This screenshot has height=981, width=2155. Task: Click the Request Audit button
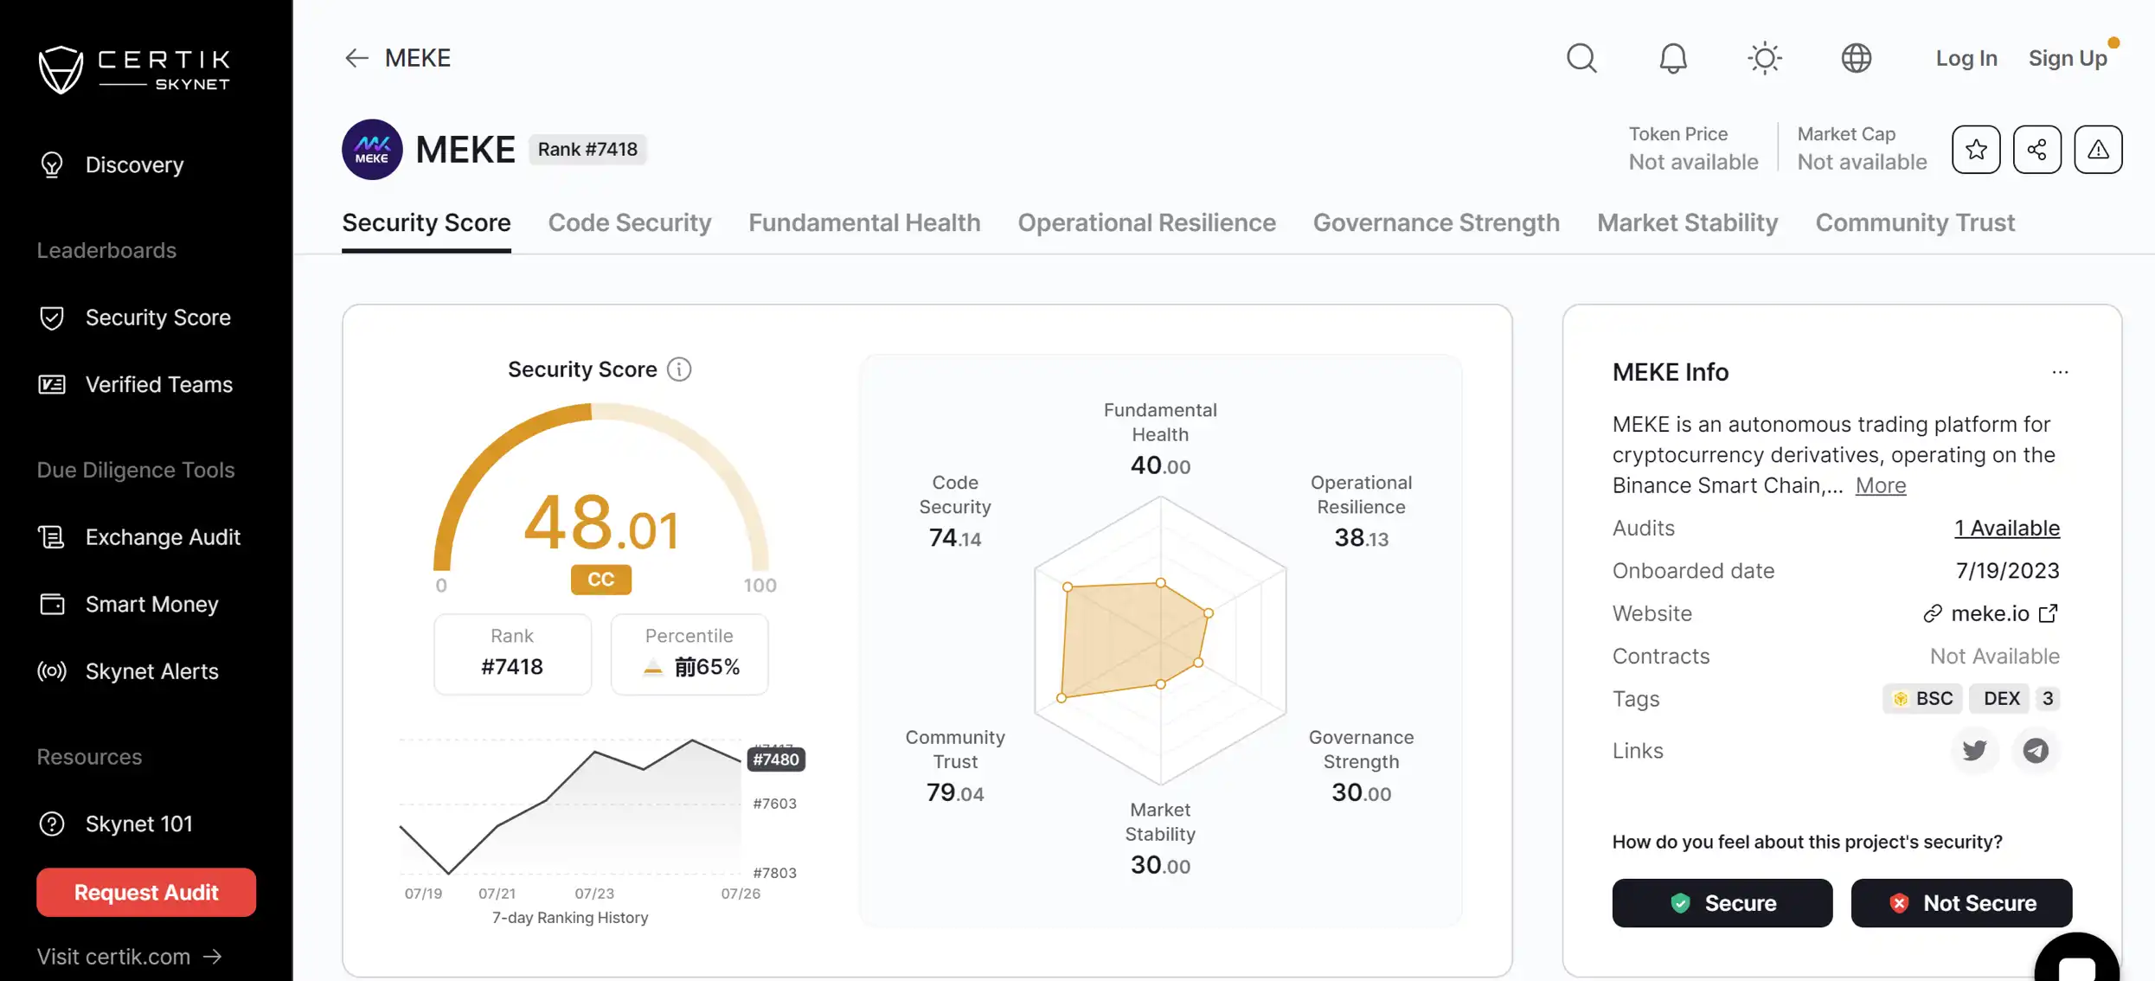(x=145, y=892)
